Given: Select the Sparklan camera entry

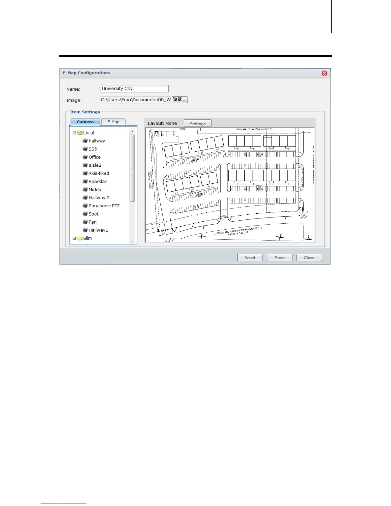Looking at the screenshot, I should [x=98, y=181].
